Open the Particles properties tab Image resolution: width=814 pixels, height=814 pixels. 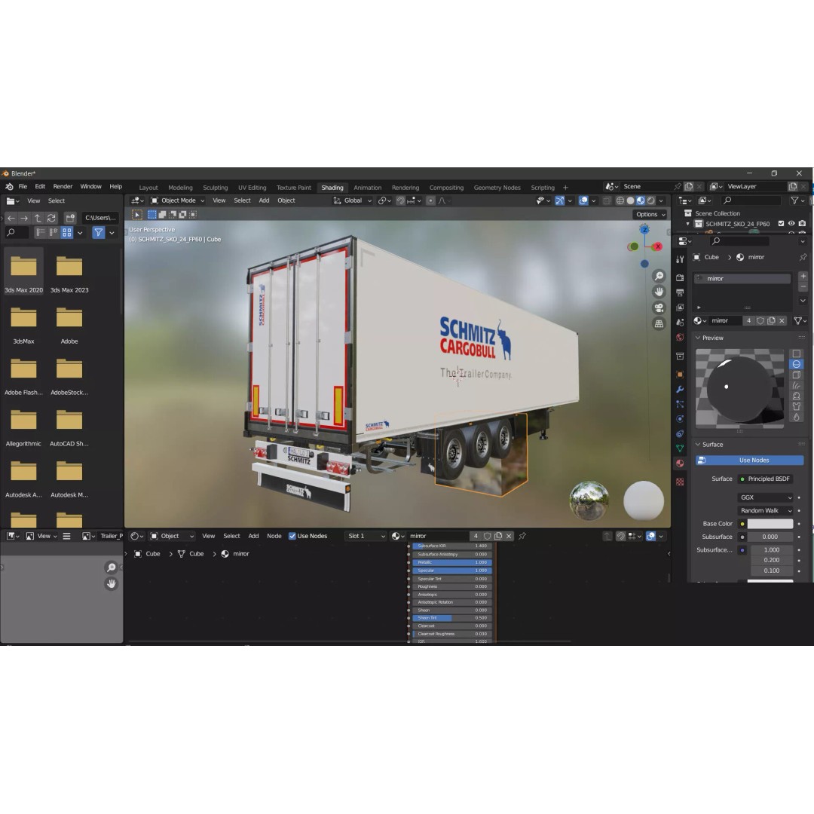point(680,404)
